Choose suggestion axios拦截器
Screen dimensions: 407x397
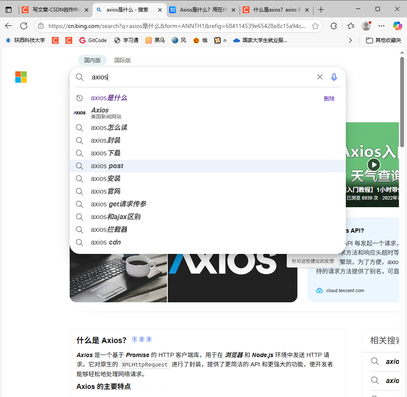pyautogui.click(x=208, y=229)
